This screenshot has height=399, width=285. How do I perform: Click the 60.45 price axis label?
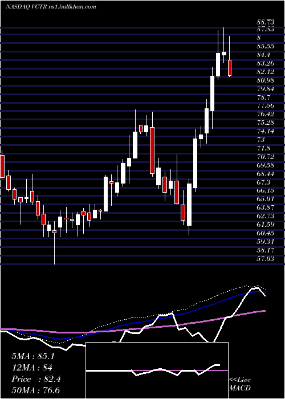[266, 233]
